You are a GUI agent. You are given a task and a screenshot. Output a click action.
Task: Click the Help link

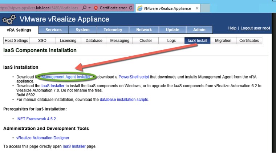pos(232,28)
